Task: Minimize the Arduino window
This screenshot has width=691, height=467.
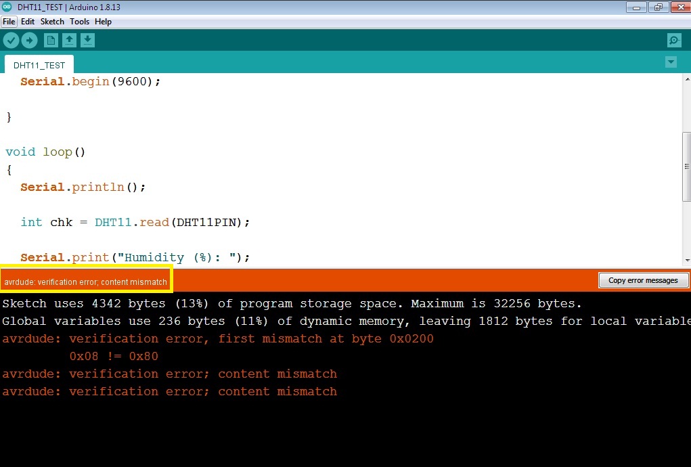Action: (636, 7)
